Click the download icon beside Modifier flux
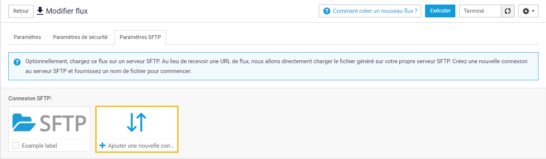 40,11
